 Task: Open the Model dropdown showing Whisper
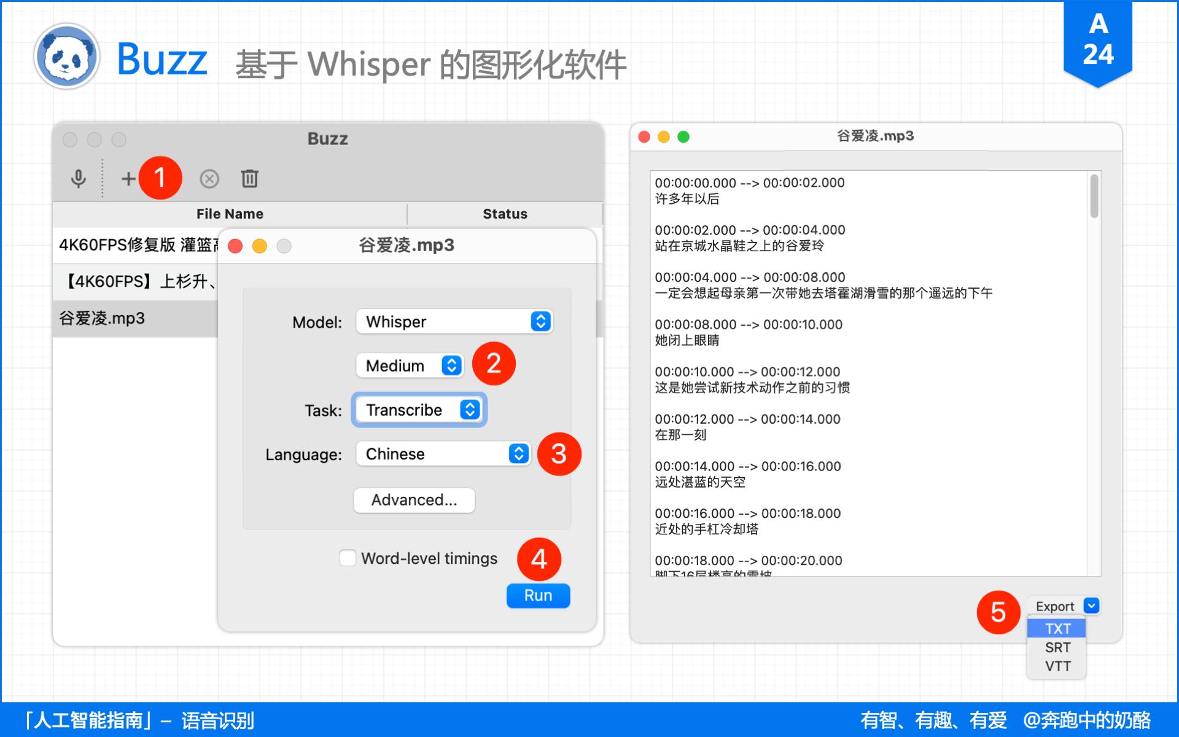[x=454, y=321]
